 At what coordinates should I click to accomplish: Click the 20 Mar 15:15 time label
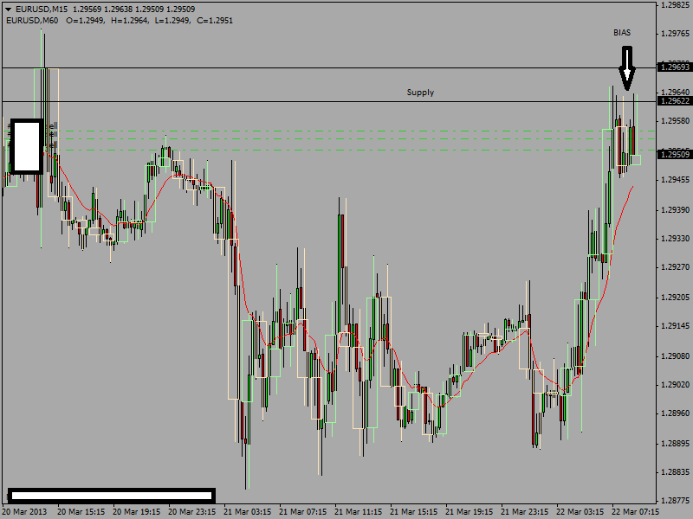pos(81,512)
